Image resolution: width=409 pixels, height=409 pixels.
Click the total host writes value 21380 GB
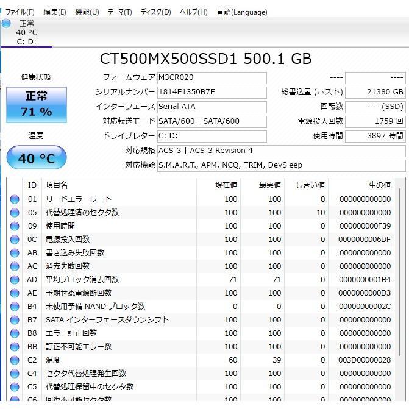(375, 92)
